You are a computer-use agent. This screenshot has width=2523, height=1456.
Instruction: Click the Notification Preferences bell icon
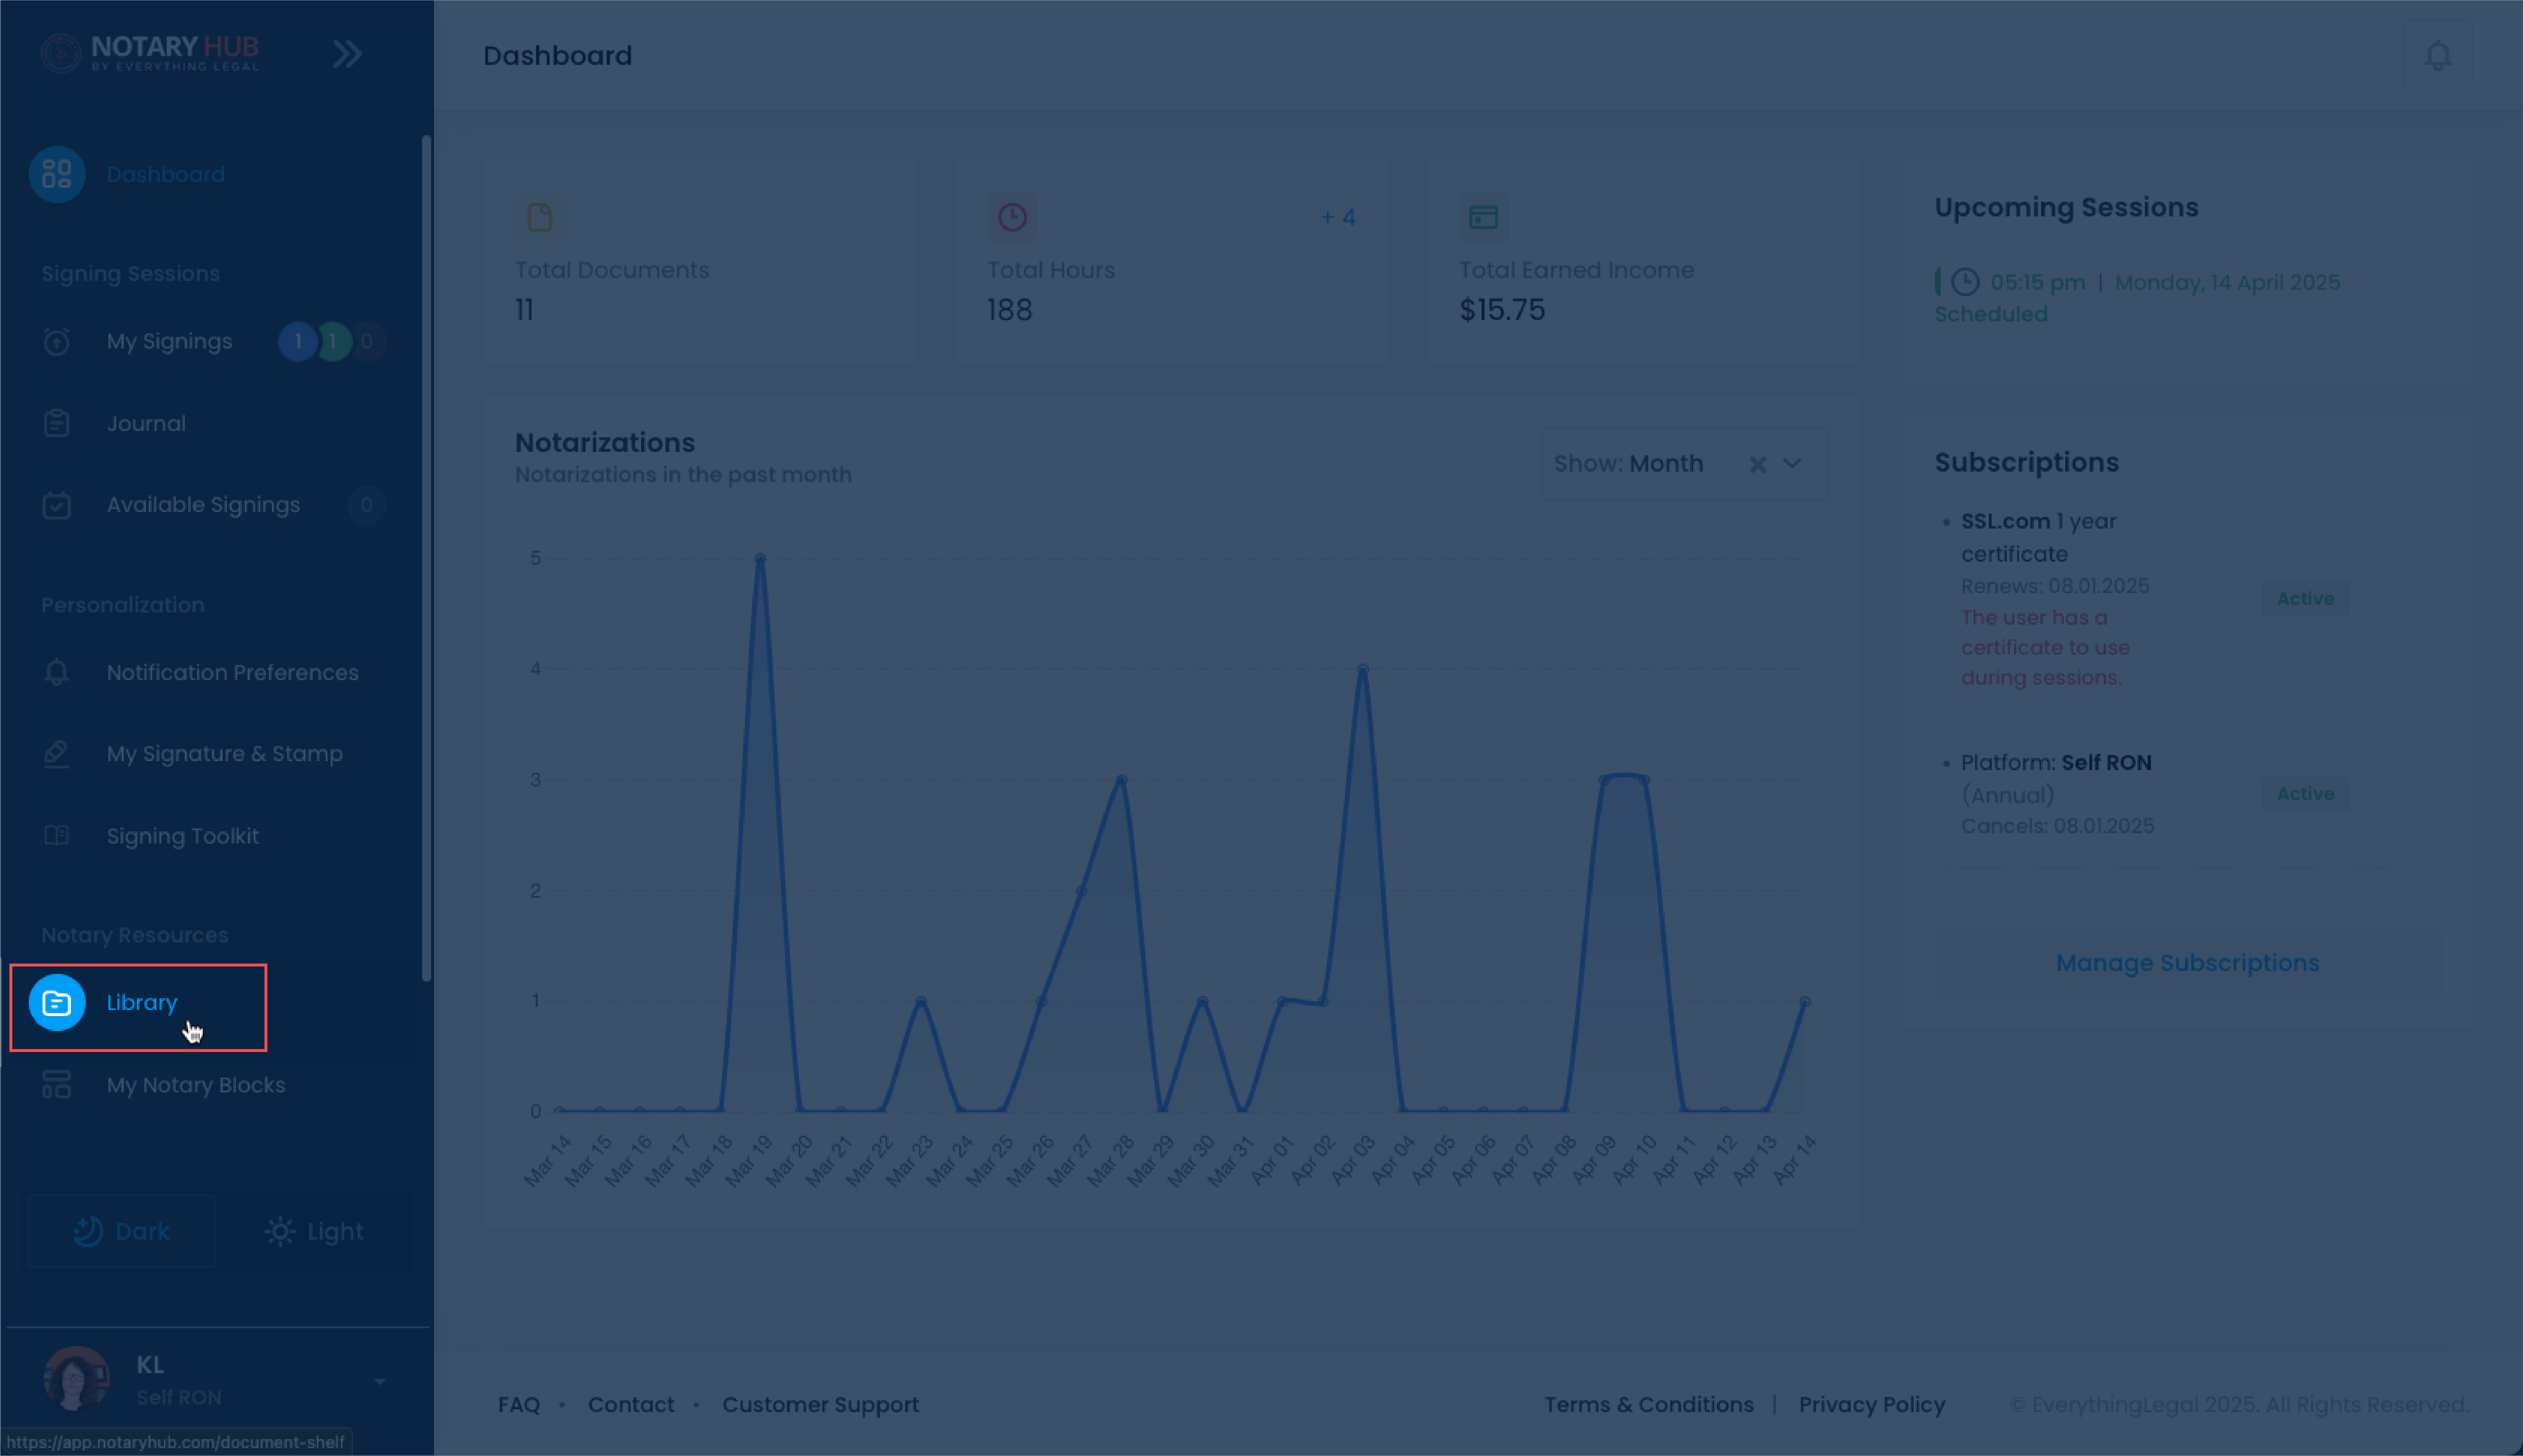click(57, 672)
